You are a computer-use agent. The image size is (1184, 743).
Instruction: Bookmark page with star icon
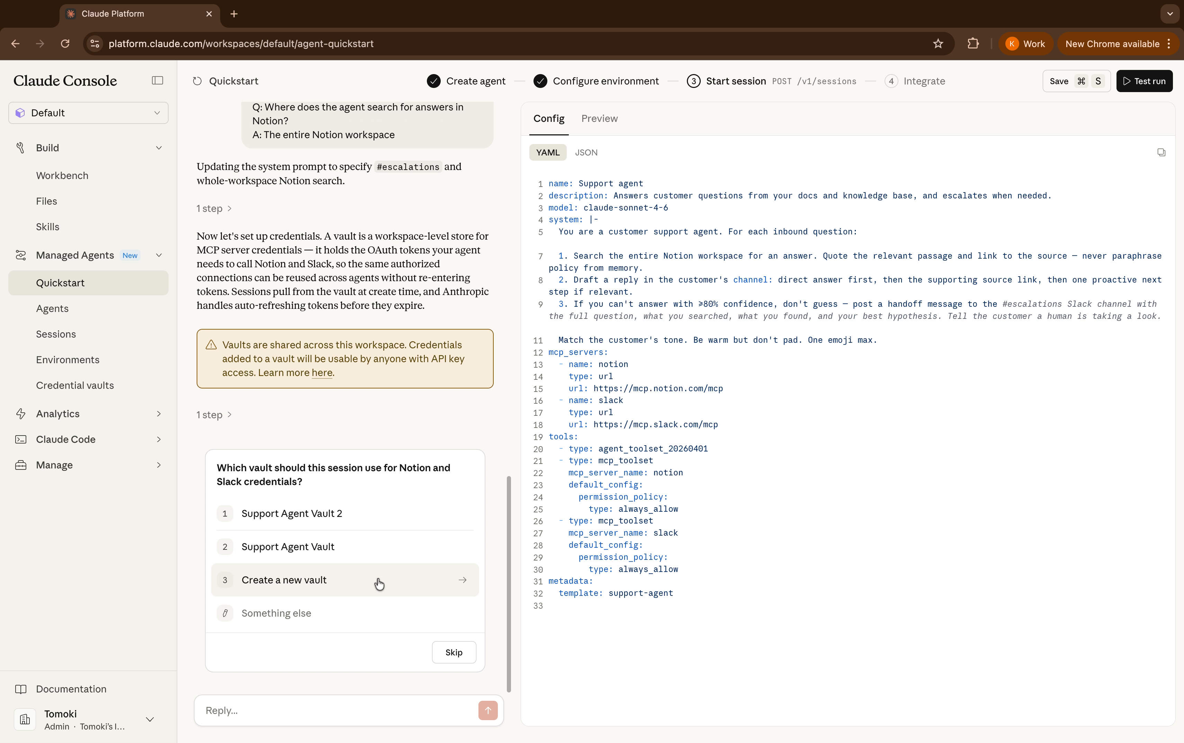tap(938, 44)
